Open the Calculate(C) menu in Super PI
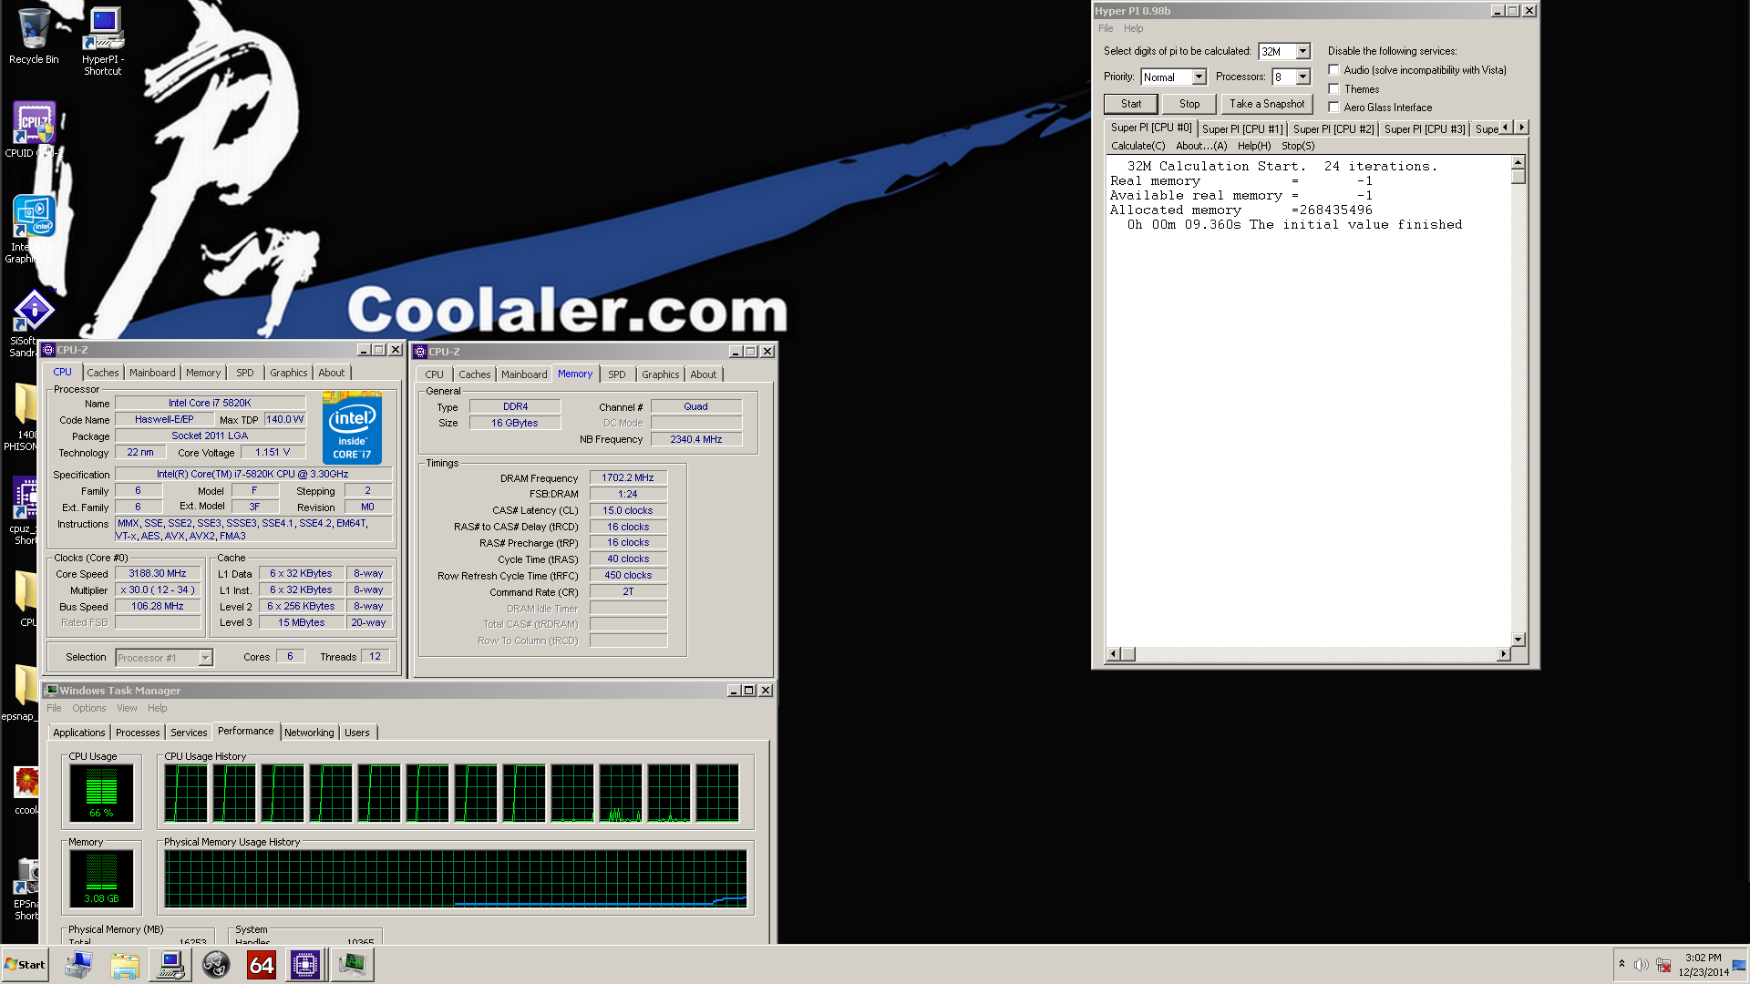 coord(1137,146)
